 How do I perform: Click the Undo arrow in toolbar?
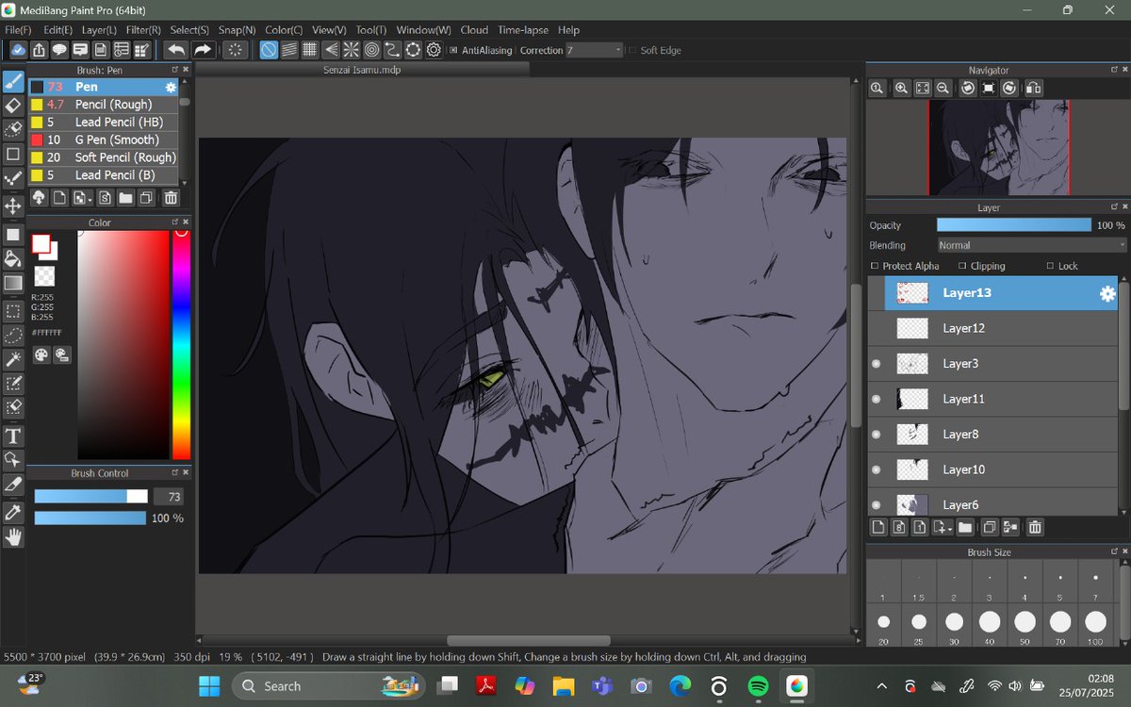pos(175,50)
